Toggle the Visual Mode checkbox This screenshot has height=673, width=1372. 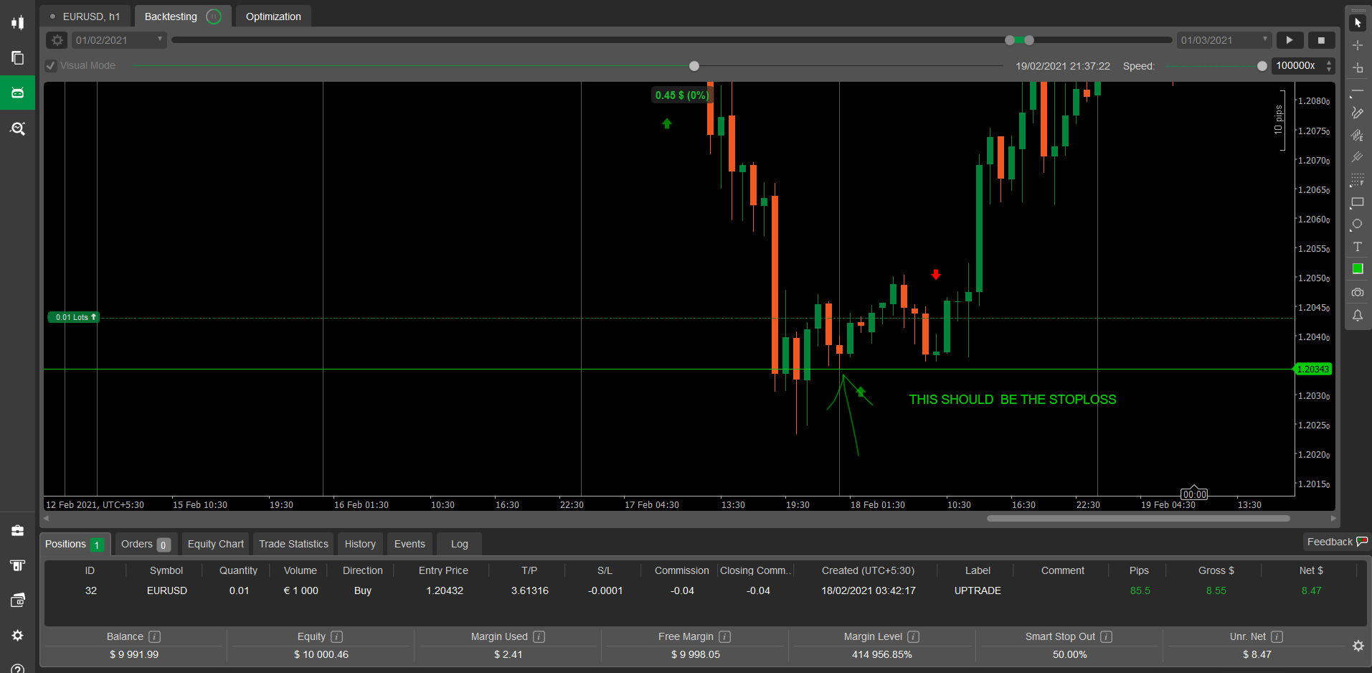coord(51,65)
